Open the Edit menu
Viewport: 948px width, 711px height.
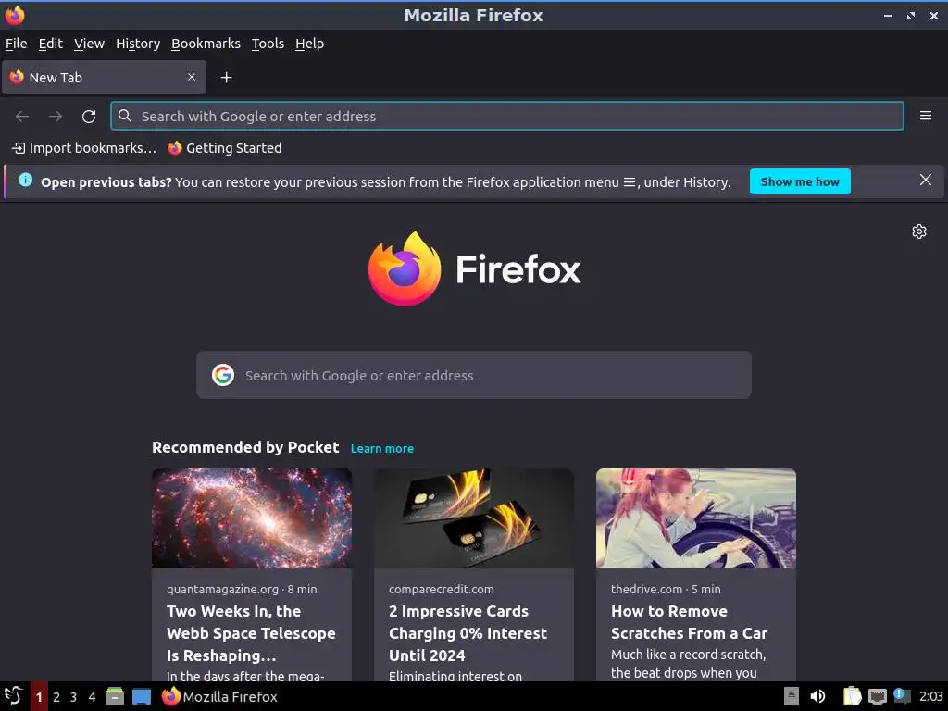[51, 44]
